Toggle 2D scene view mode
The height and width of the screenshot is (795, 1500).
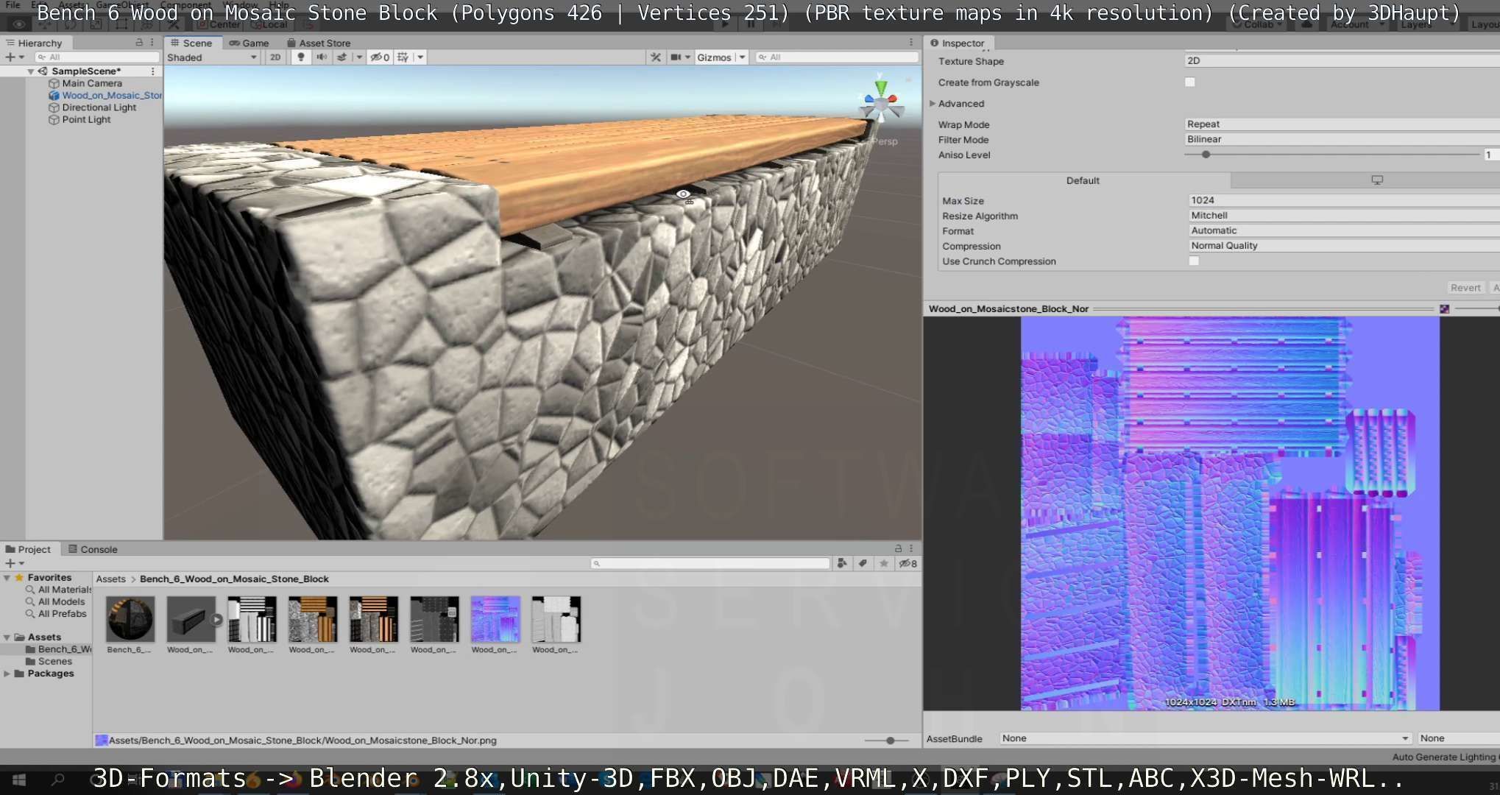pyautogui.click(x=275, y=57)
